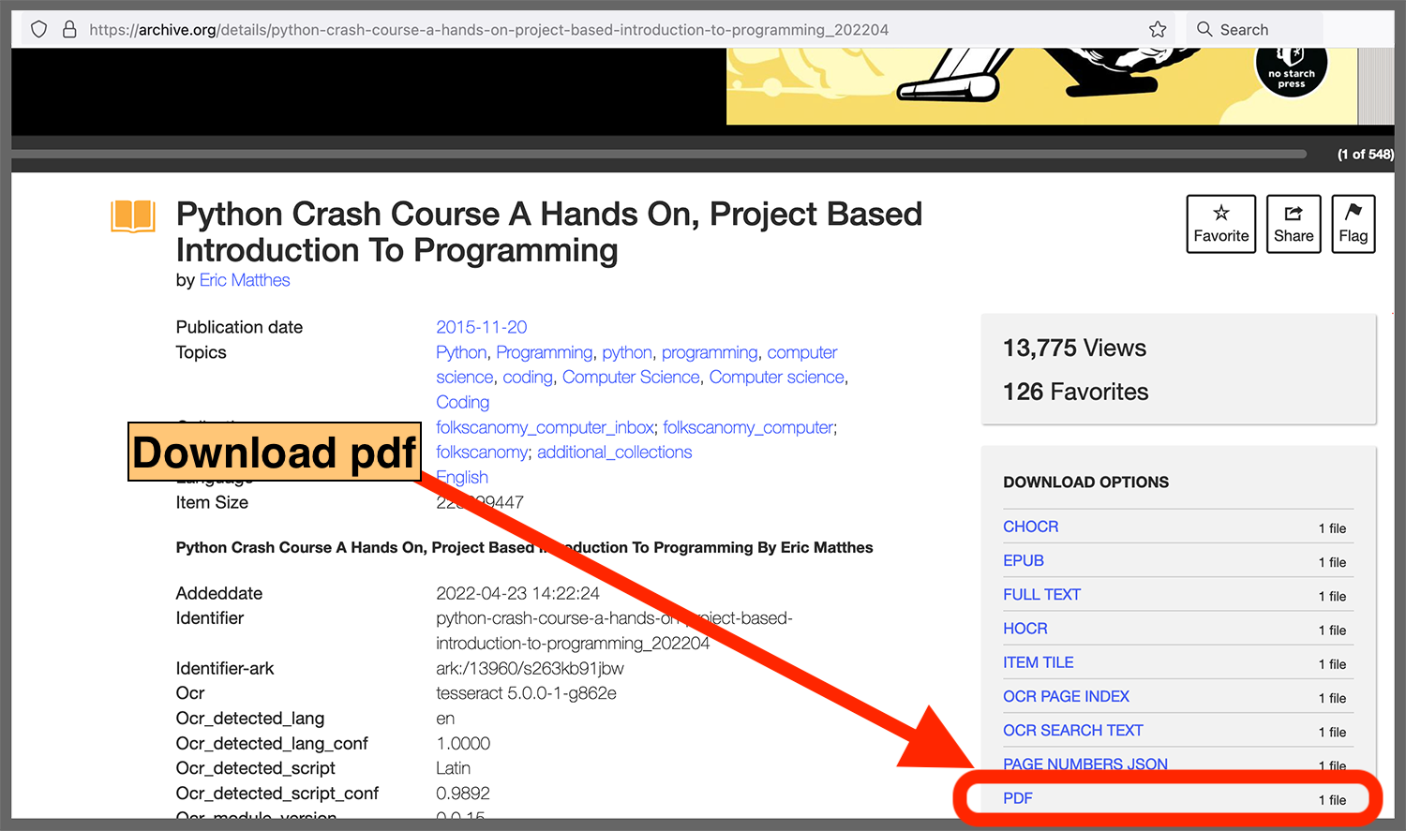Viewport: 1406px width, 831px height.
Task: Open the book cover preview image
Action: [x=1041, y=86]
